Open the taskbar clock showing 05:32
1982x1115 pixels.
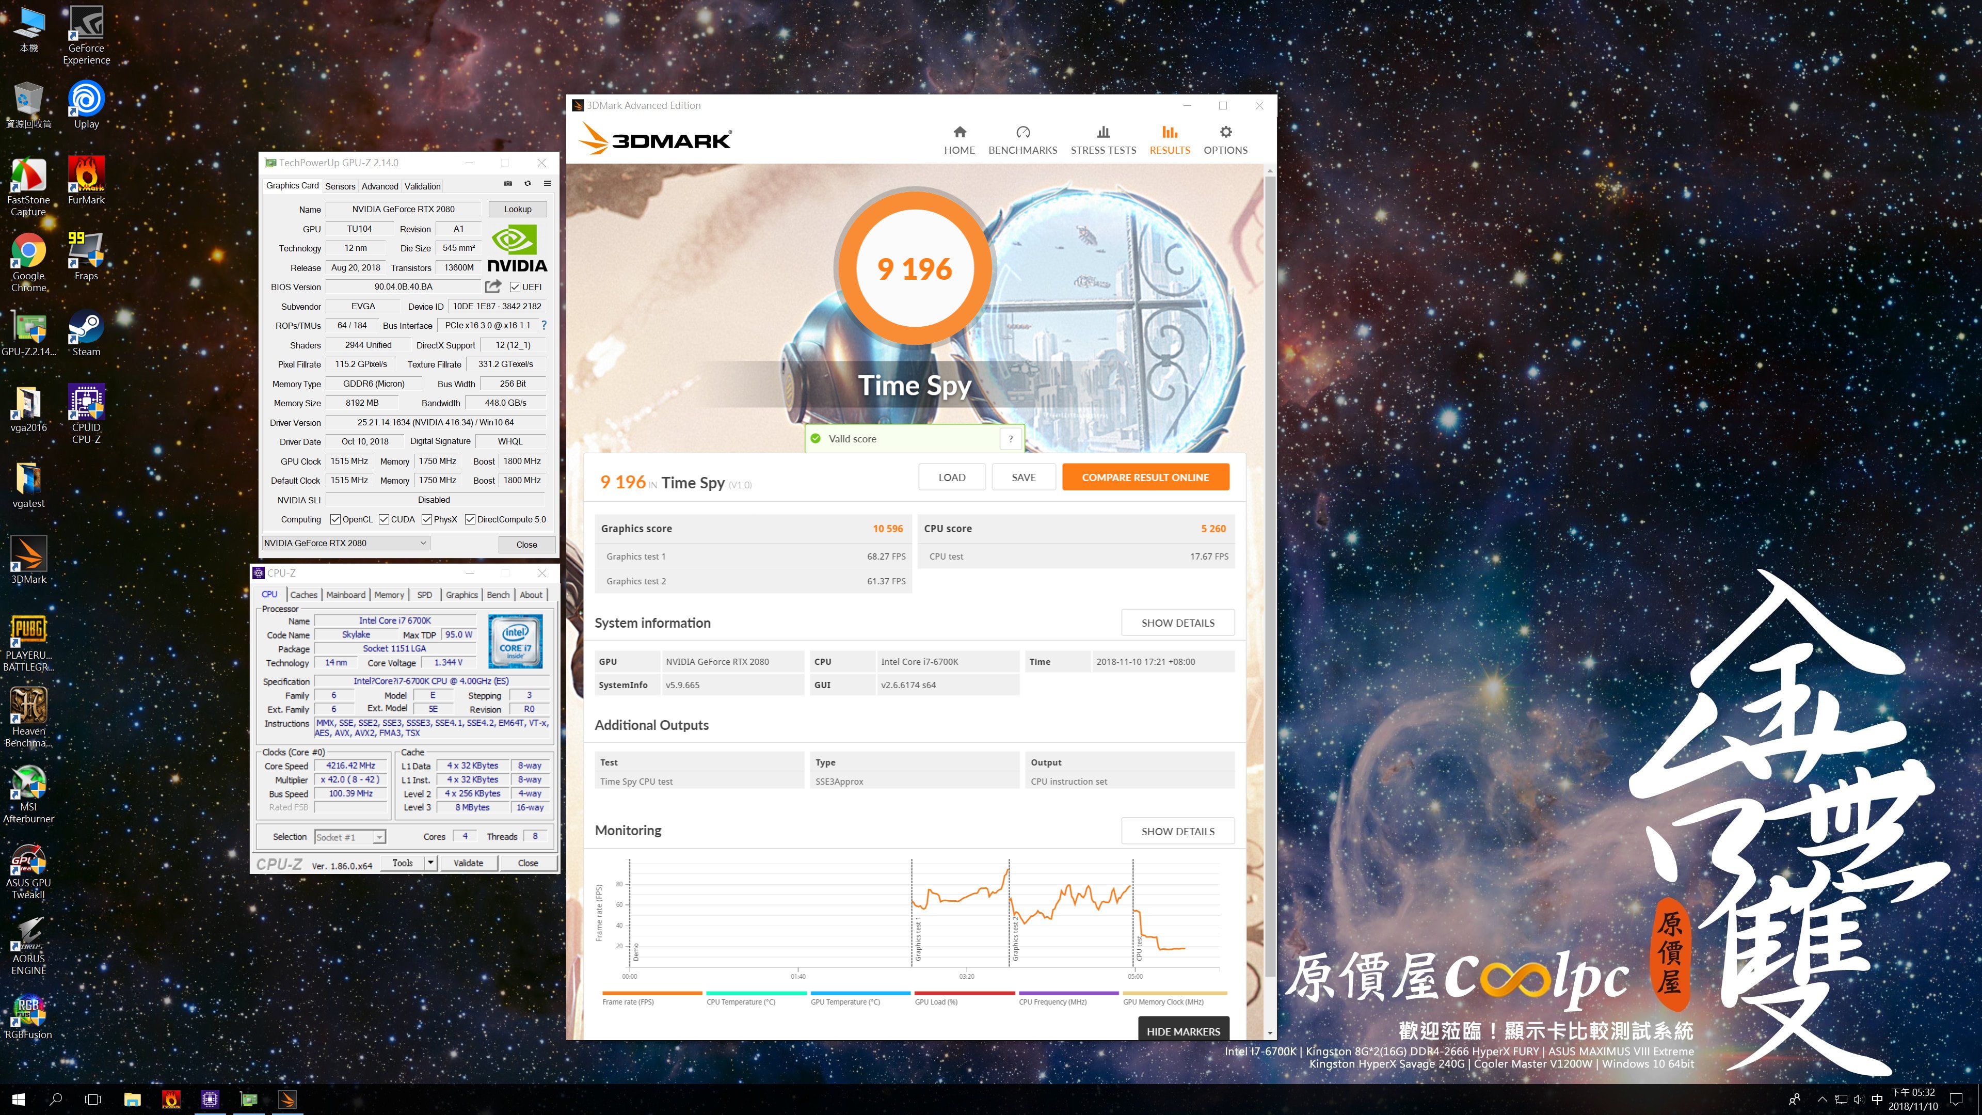[x=1913, y=1100]
